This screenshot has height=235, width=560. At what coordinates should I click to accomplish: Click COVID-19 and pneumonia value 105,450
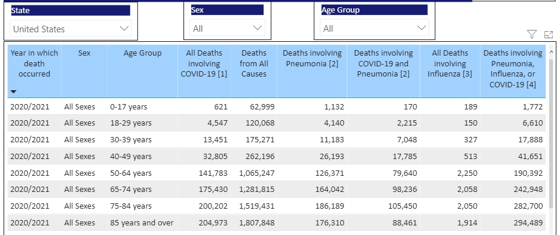(x=403, y=206)
